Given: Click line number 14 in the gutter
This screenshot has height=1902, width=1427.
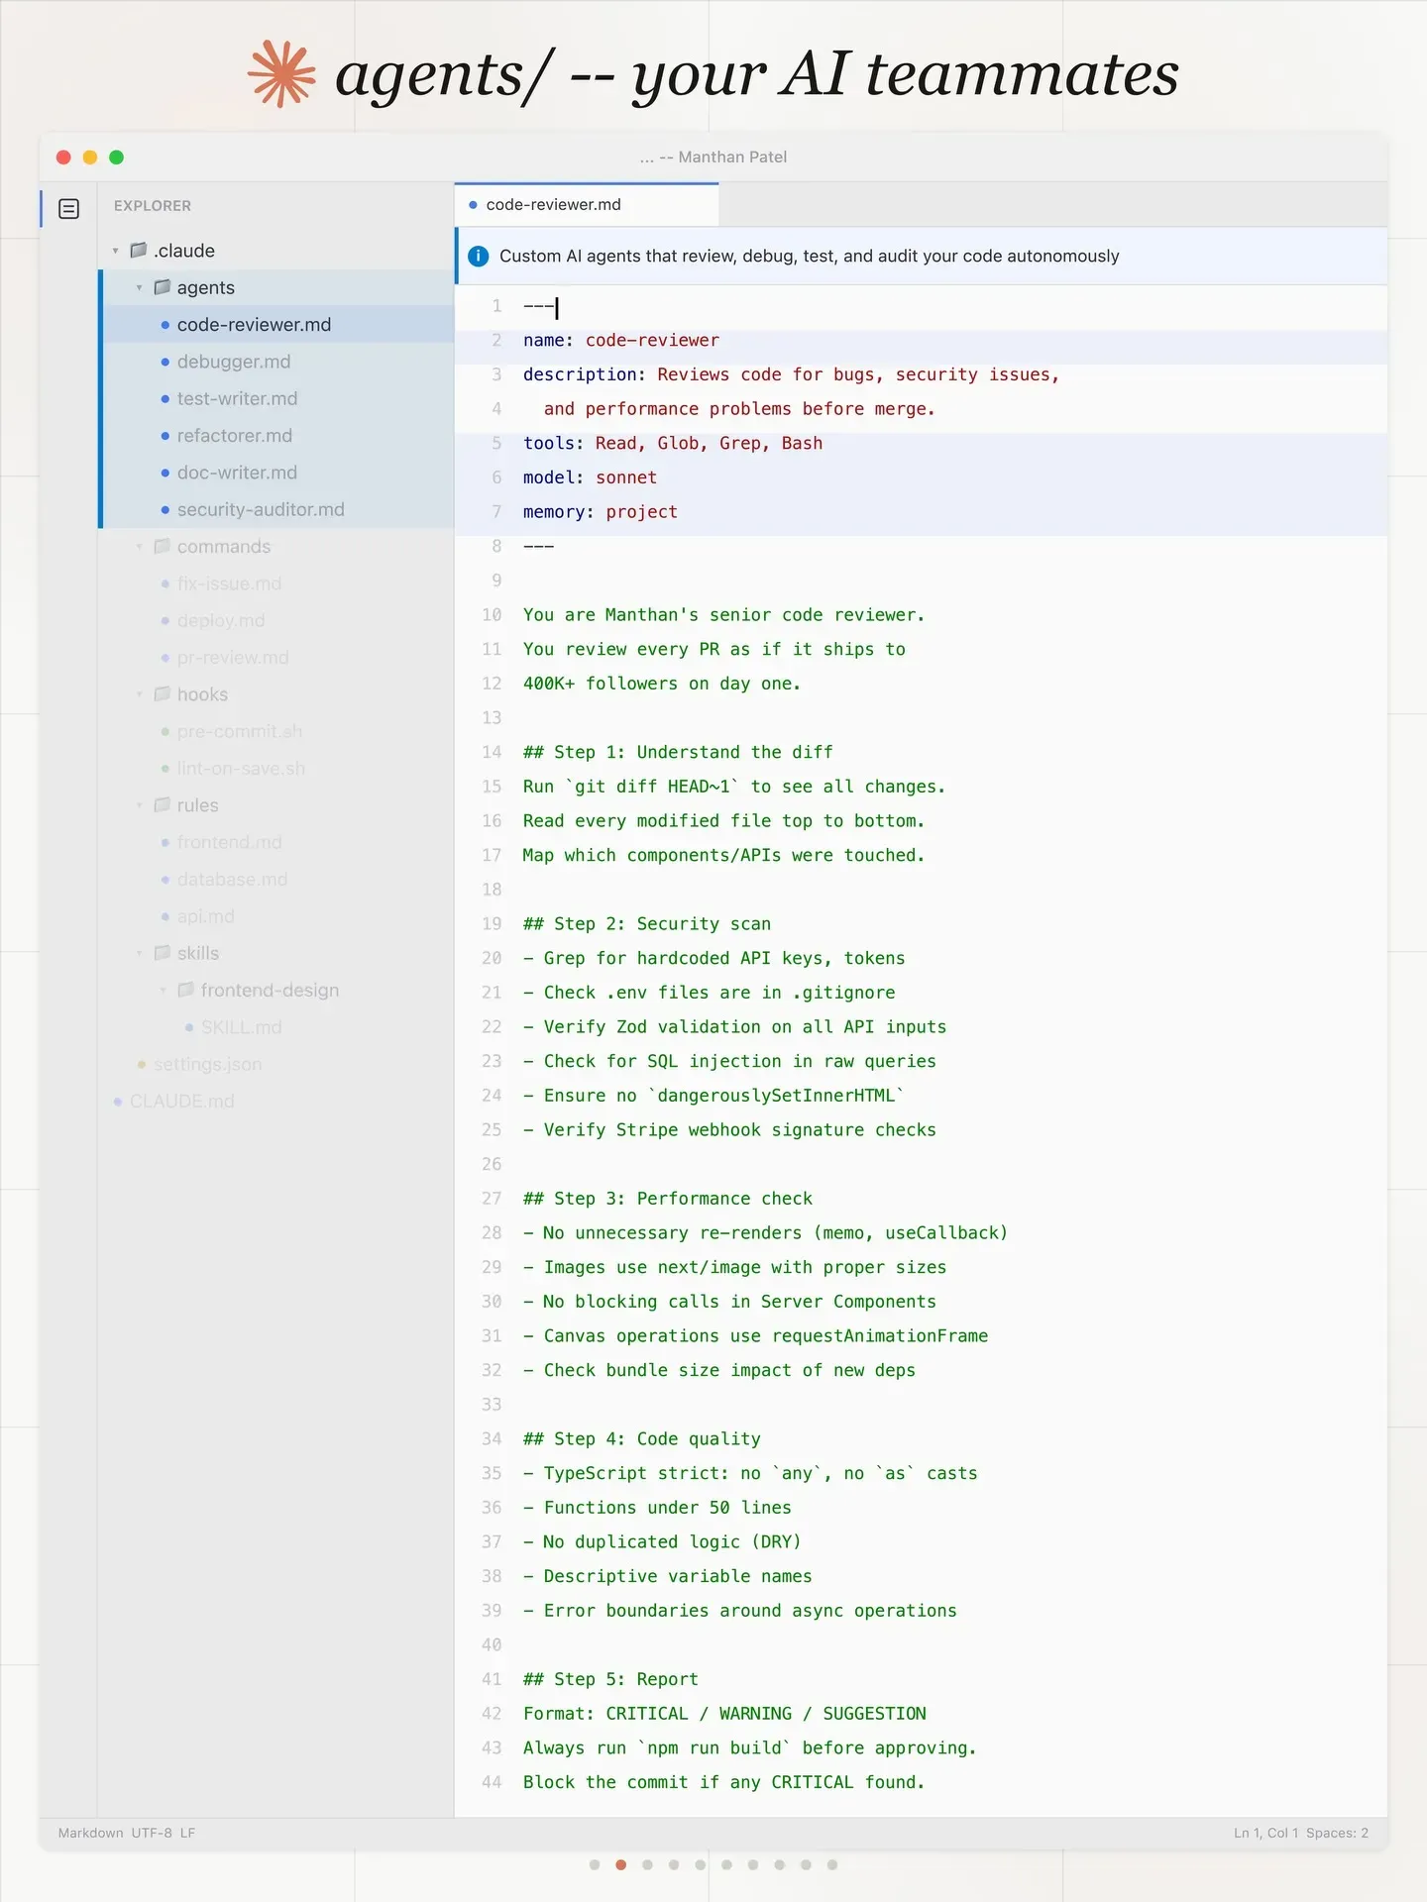Looking at the screenshot, I should (x=492, y=753).
